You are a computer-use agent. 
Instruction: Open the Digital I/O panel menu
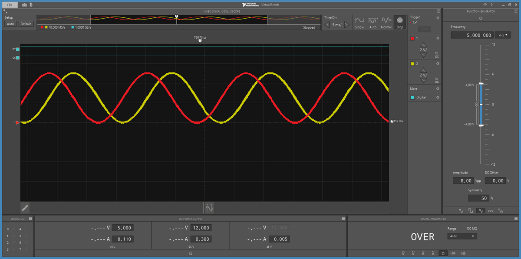[x=30, y=219]
